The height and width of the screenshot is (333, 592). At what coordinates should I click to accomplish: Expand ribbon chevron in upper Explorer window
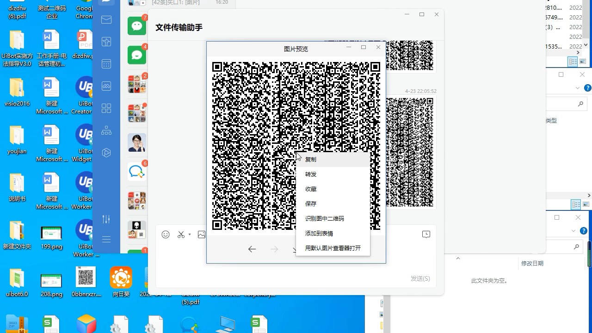tap(578, 88)
